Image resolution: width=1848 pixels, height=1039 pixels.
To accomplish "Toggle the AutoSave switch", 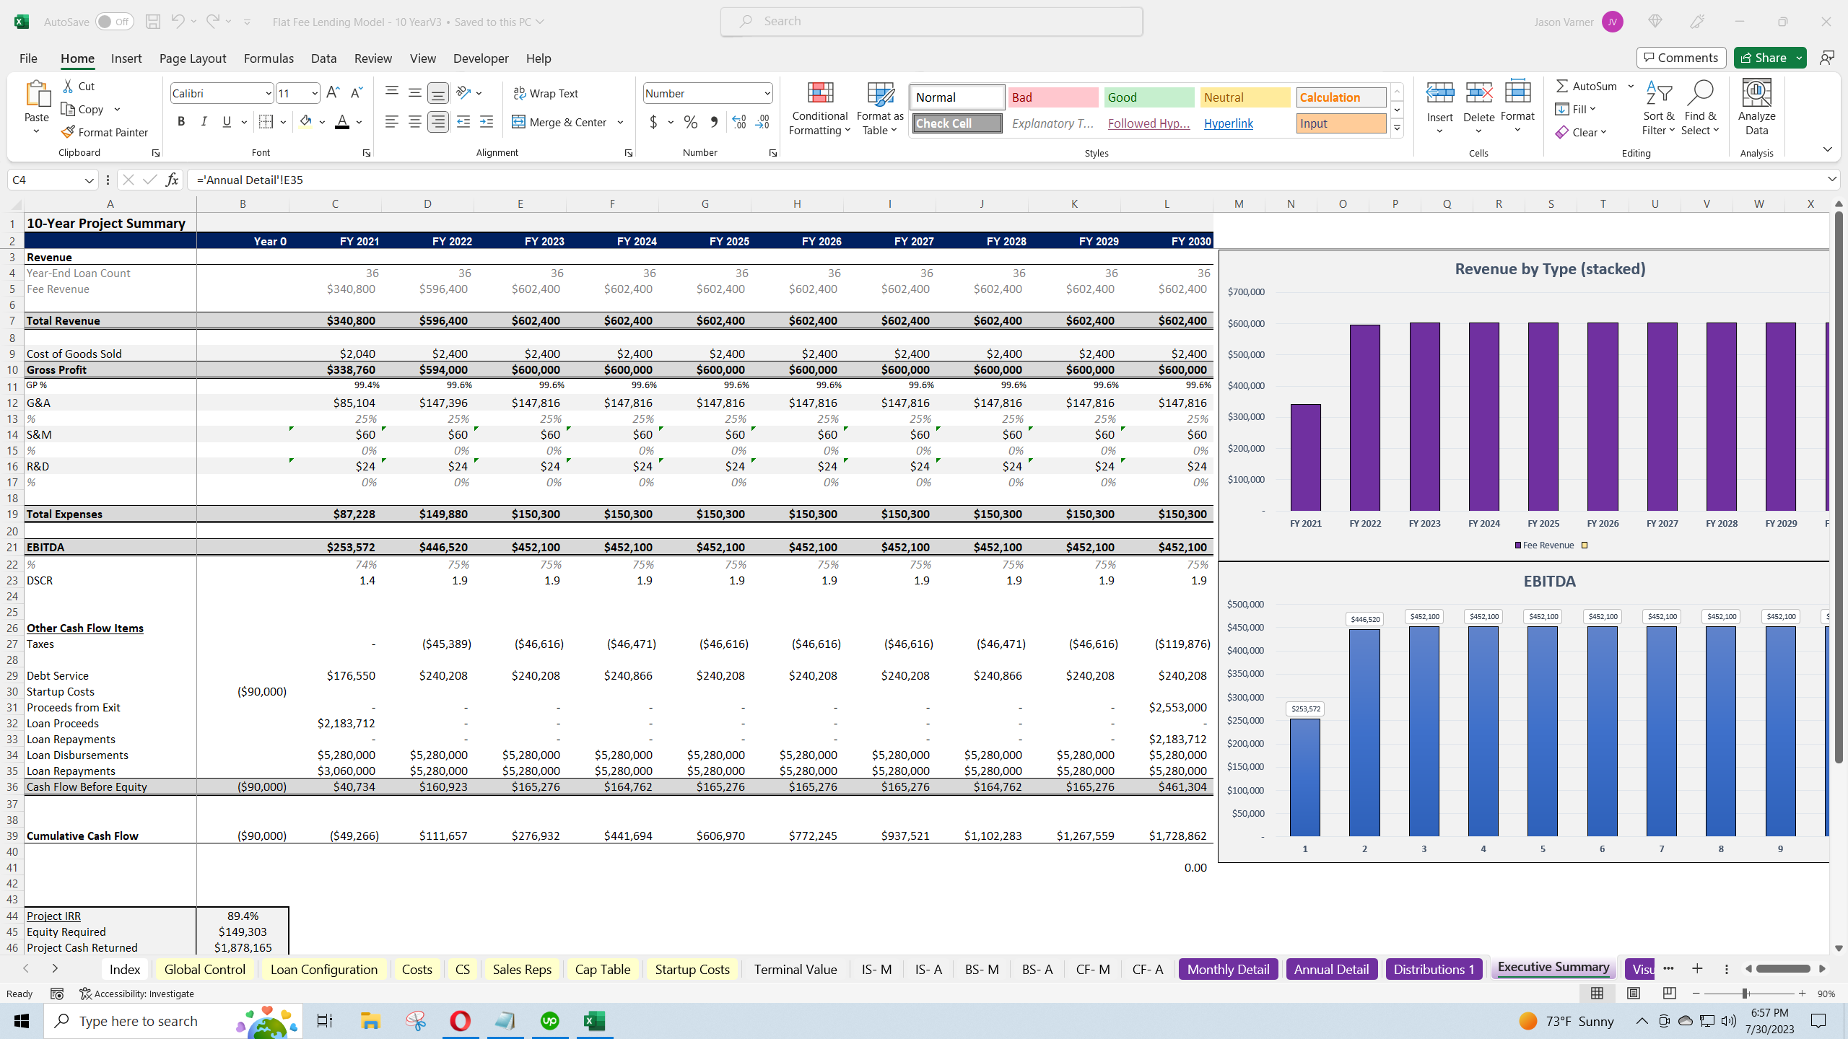I will [114, 22].
